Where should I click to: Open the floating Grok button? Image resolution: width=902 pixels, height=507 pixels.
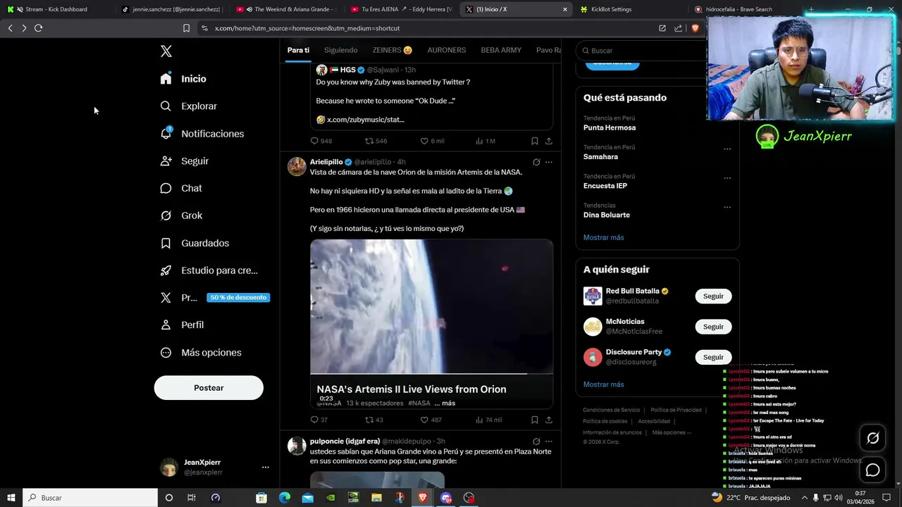click(872, 438)
